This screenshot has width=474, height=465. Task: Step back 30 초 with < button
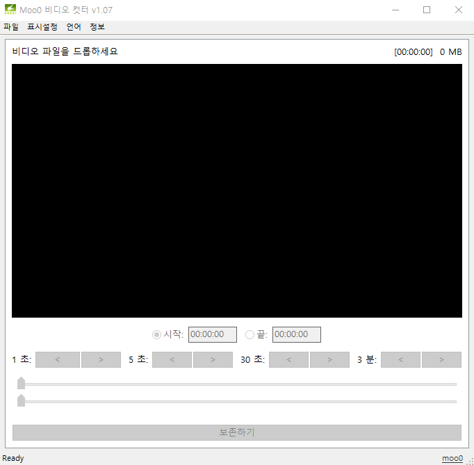coord(288,359)
